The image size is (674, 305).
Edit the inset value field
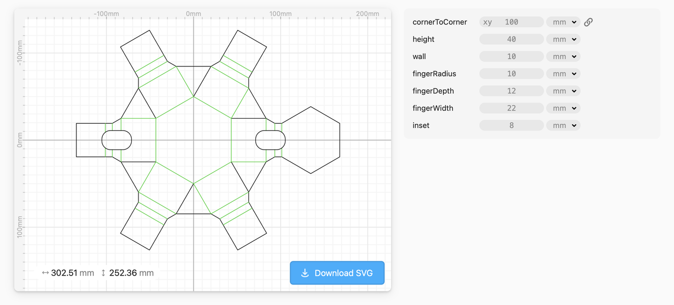[511, 125]
